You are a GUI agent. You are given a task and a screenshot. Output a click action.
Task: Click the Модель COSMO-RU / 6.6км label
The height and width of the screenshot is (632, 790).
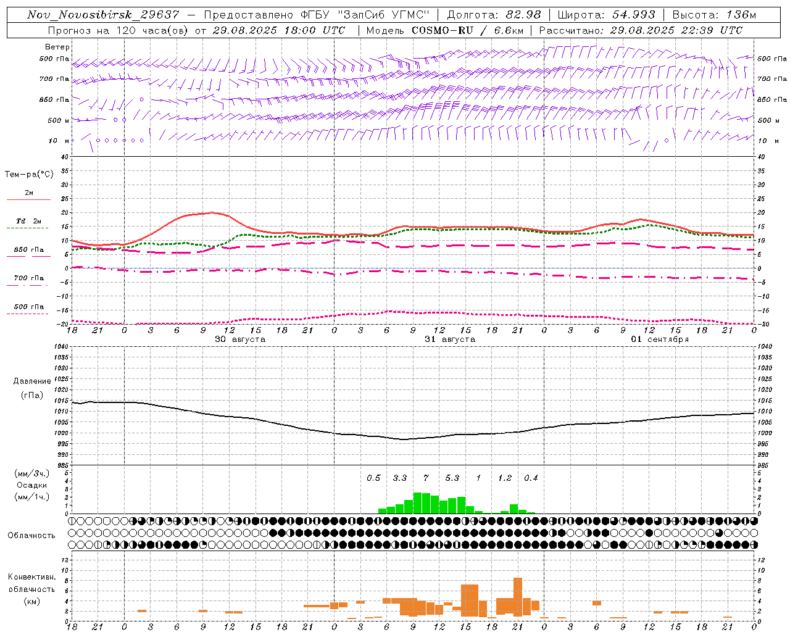[444, 30]
